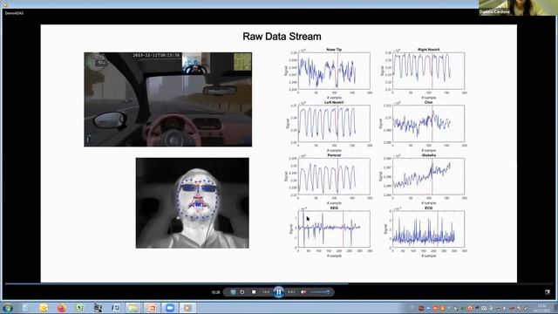Mute the player volume speaker icon
This screenshot has height=314, width=558.
303,292
